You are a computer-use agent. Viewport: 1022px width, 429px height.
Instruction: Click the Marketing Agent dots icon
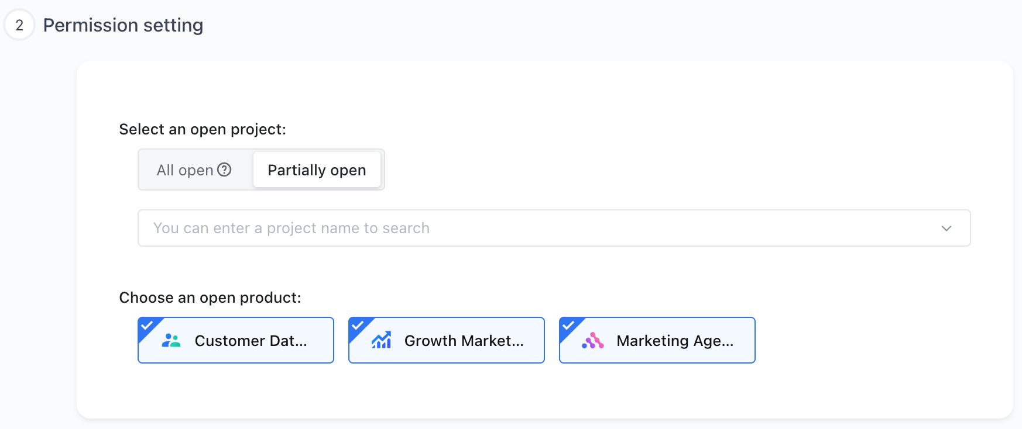tap(592, 340)
